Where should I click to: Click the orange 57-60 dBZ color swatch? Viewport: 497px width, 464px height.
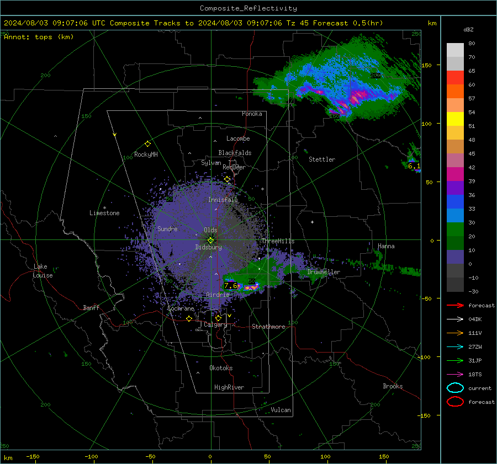455,92
